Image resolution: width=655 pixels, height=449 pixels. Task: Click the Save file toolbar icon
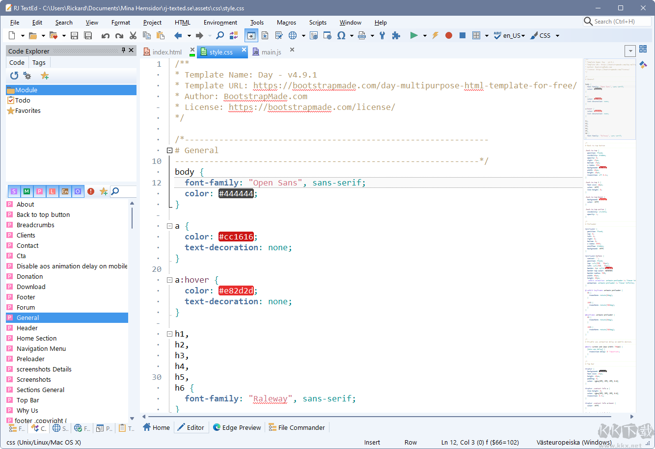coord(75,35)
